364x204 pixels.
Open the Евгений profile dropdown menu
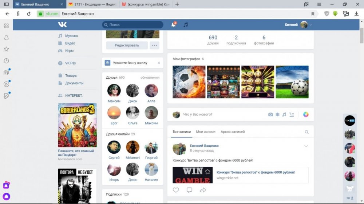point(298,25)
